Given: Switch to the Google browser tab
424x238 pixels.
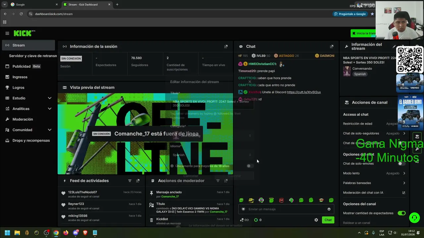Looking at the screenshot, I should coord(34,5).
